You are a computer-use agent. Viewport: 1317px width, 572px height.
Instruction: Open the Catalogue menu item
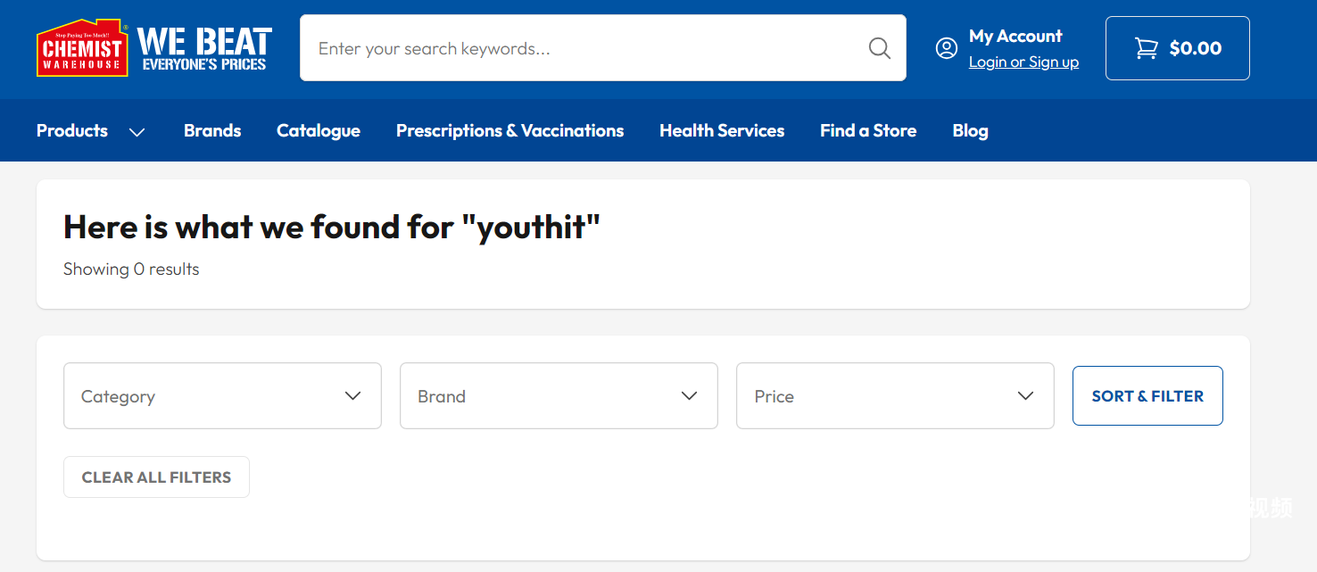pos(319,131)
